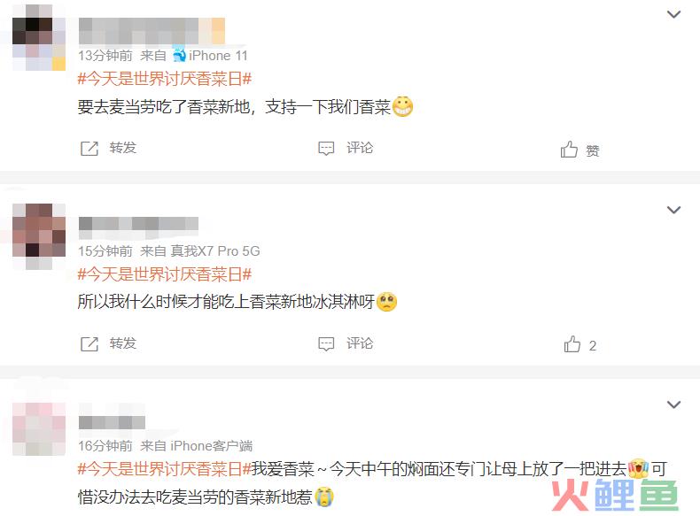Open hashtag link in second post
The height and width of the screenshot is (516, 700).
pyautogui.click(x=165, y=274)
